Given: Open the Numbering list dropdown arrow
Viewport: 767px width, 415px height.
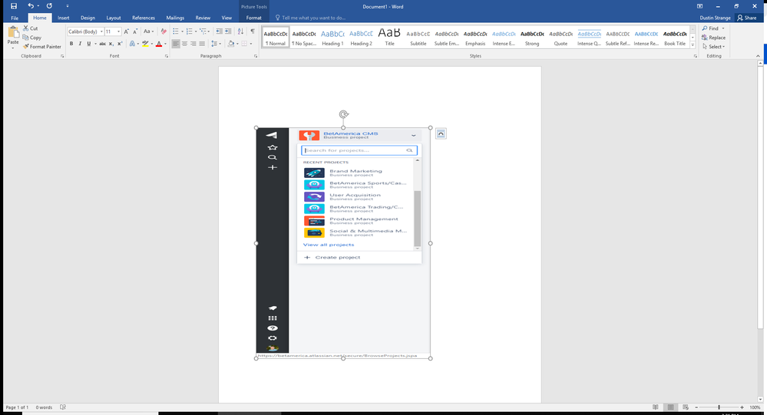Looking at the screenshot, I should (x=196, y=31).
